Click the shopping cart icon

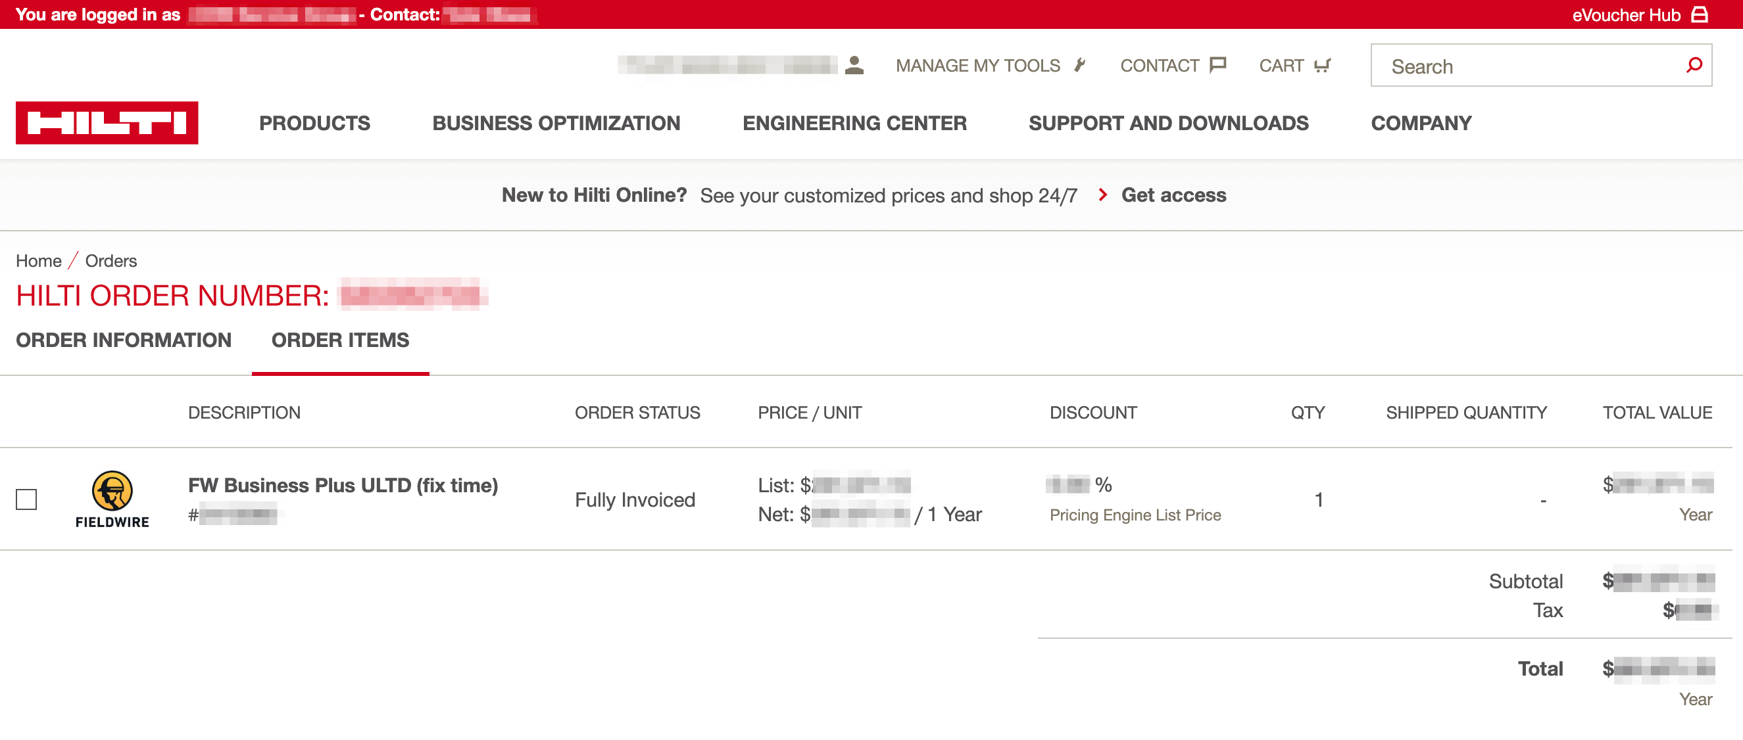(1323, 66)
